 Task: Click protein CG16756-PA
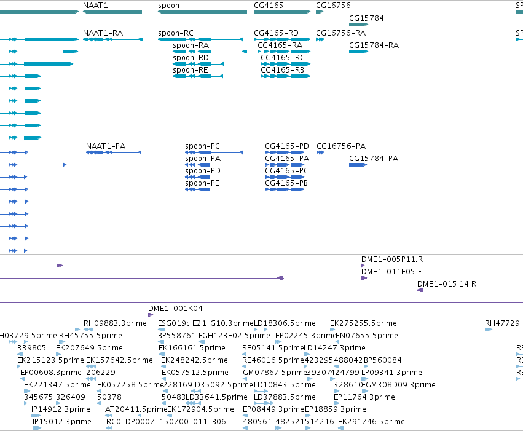coord(341,146)
